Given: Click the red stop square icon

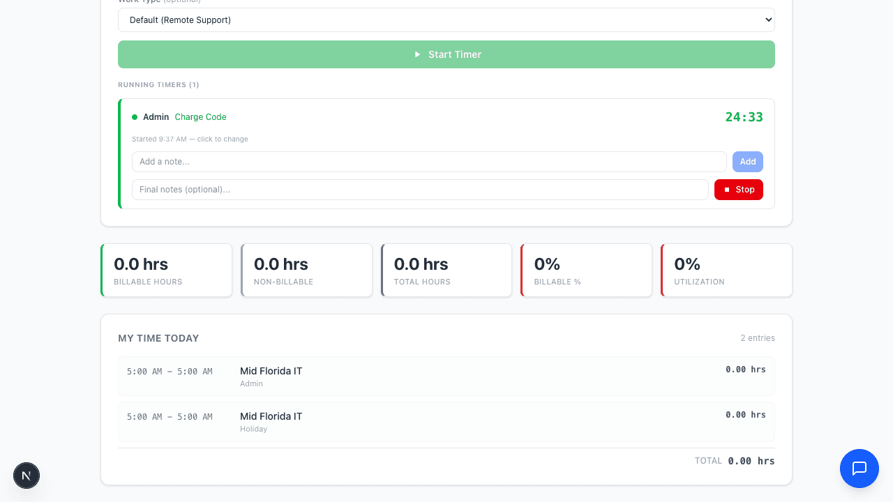Looking at the screenshot, I should [728, 189].
